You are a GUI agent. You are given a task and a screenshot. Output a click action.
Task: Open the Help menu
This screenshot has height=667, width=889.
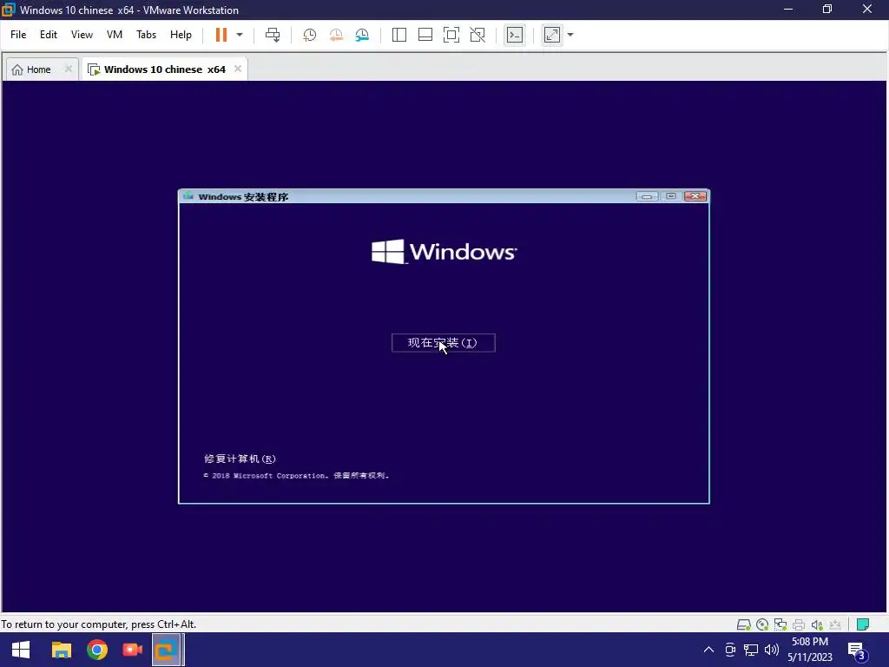(x=181, y=35)
